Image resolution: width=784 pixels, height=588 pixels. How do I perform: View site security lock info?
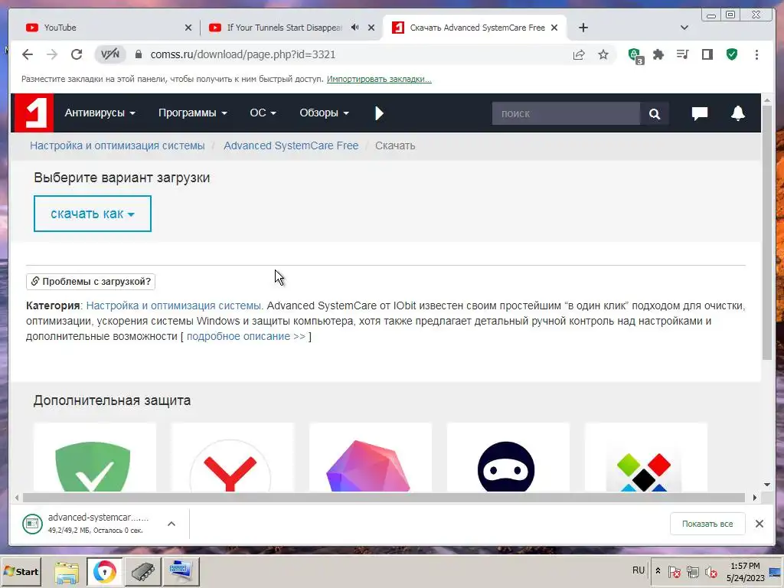pyautogui.click(x=139, y=54)
